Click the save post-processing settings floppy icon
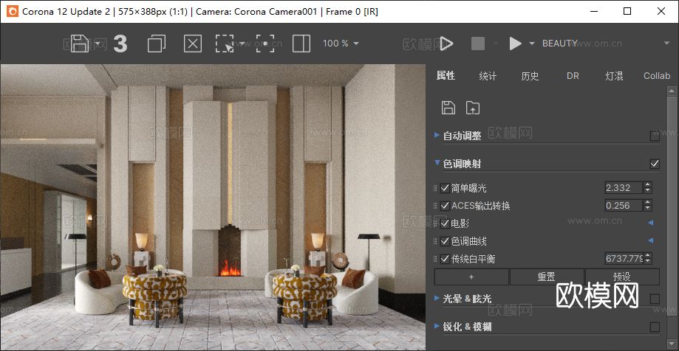Screen dimensions: 679x351 pos(448,108)
